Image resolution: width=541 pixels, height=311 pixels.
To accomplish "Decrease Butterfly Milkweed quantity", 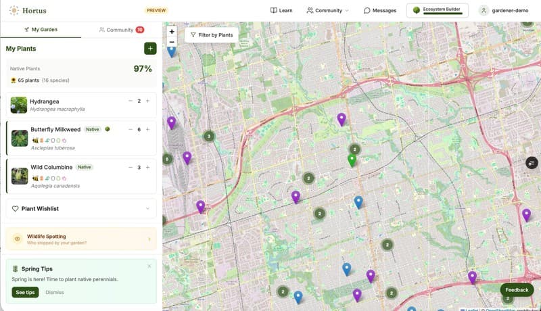I will click(131, 129).
